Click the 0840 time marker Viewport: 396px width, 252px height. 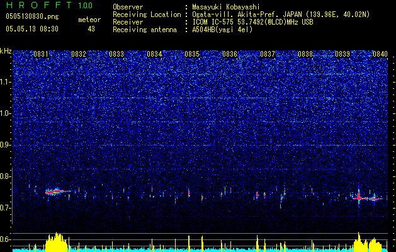(x=380, y=54)
